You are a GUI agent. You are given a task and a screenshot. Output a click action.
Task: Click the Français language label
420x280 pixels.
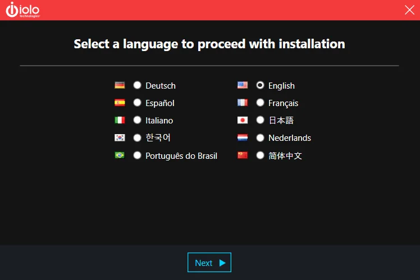click(x=283, y=103)
